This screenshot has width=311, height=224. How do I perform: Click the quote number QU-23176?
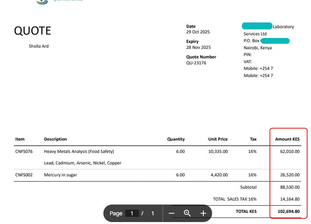point(196,63)
